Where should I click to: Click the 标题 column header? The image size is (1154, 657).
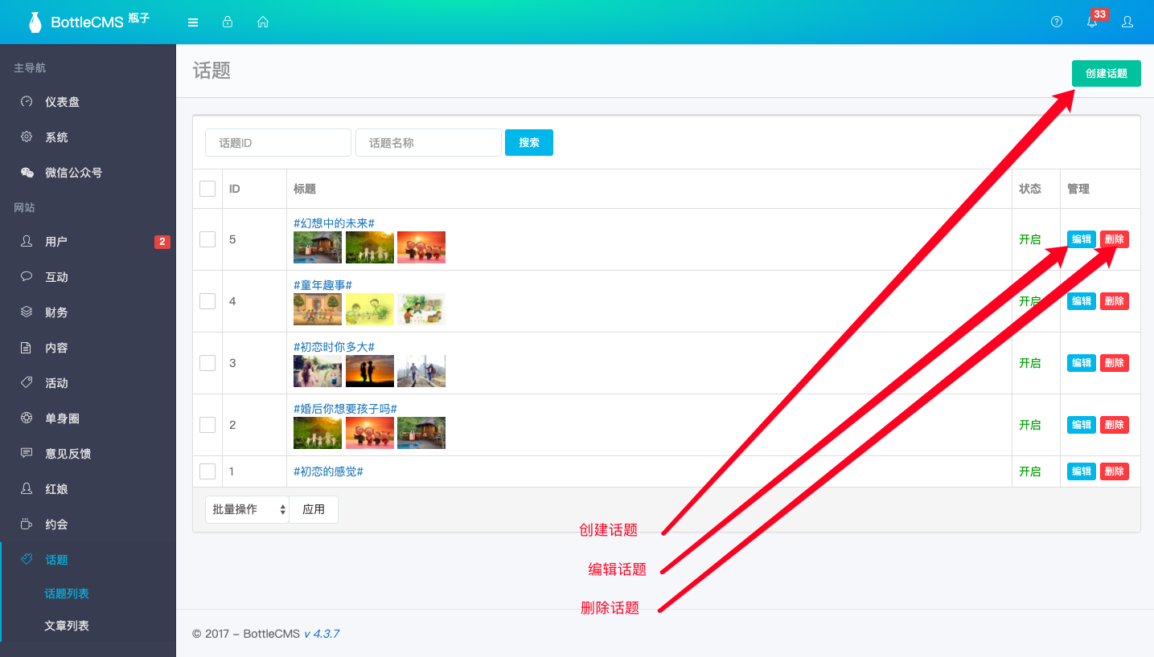click(x=305, y=189)
